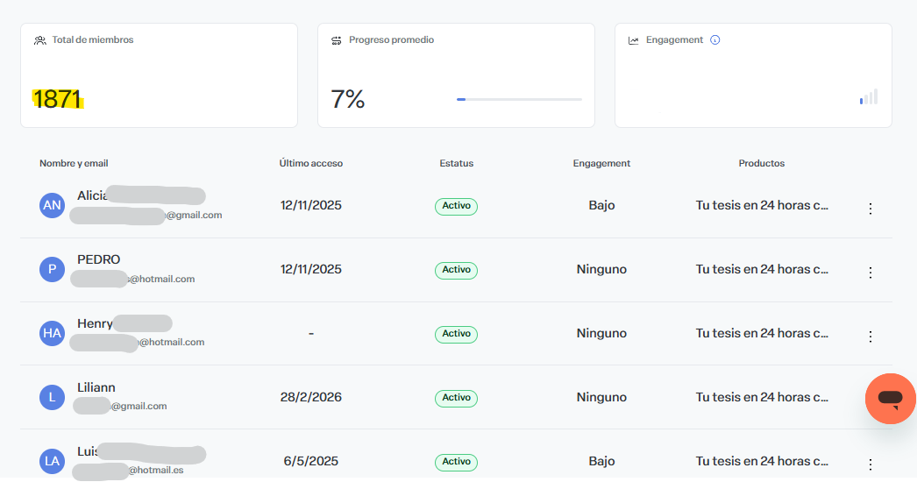Click Henry's hotmail.com email address
Viewport: 917px width, 482px height.
pos(171,342)
